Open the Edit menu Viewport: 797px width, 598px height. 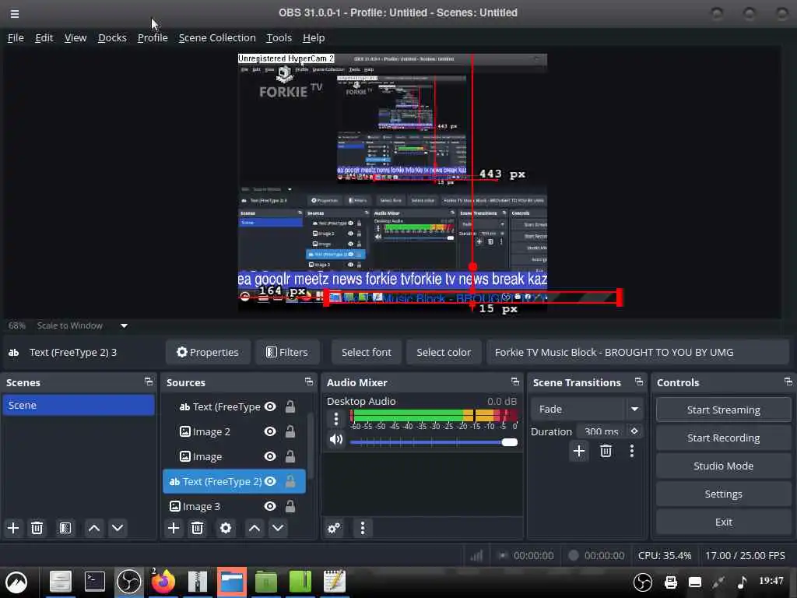click(x=44, y=37)
